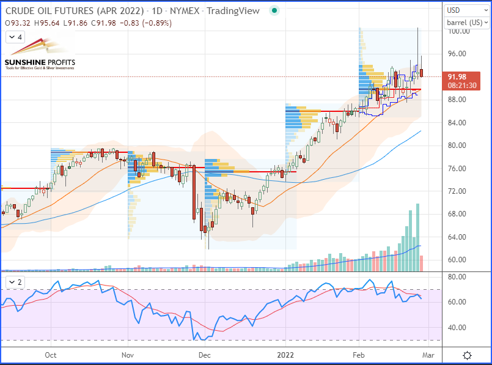Viewport: 492px width, 365px height.
Task: Click the current price label 91.98
Action: 461,81
